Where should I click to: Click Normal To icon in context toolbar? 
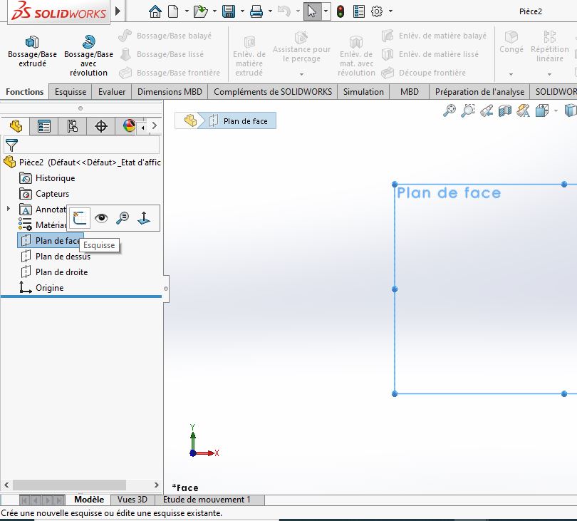[x=144, y=218]
